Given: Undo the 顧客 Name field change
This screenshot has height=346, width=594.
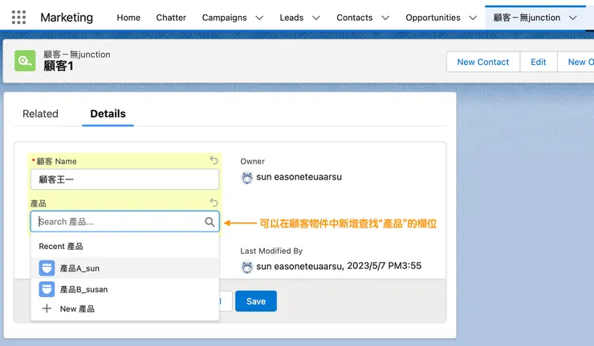Looking at the screenshot, I should [x=214, y=160].
